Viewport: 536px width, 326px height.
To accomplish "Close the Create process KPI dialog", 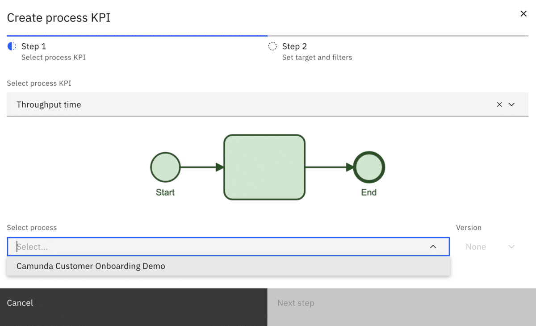I will (523, 14).
